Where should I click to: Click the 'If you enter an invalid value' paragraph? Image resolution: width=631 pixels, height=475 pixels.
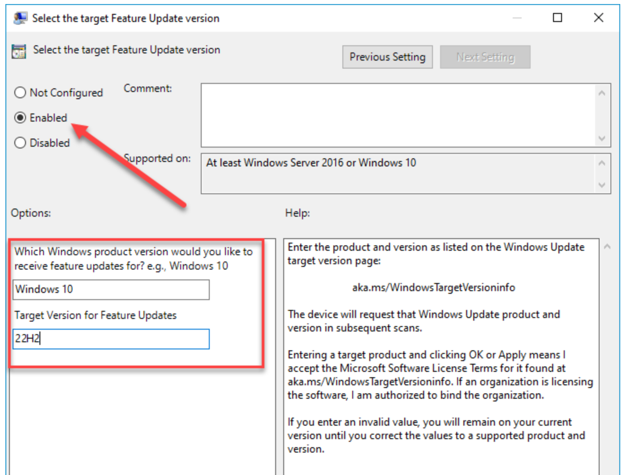point(436,436)
